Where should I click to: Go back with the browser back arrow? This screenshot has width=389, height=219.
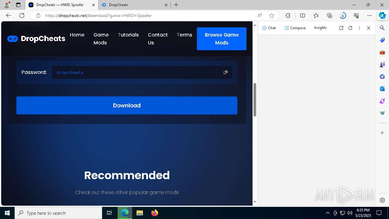9,16
